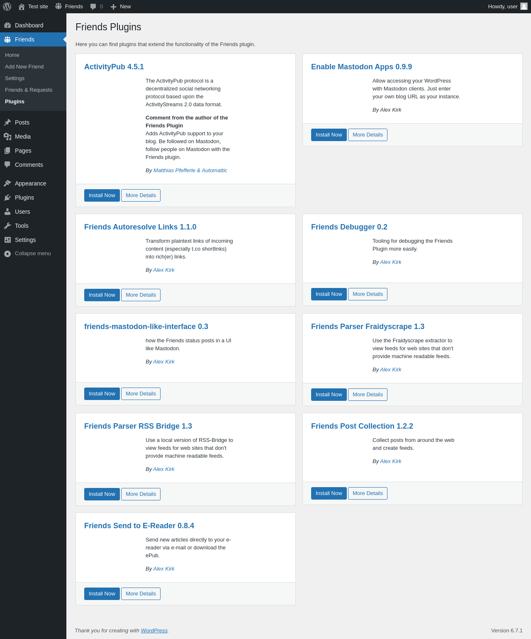The height and width of the screenshot is (639, 531).
Task: Click the Posts pushpin icon
Action: 7,122
